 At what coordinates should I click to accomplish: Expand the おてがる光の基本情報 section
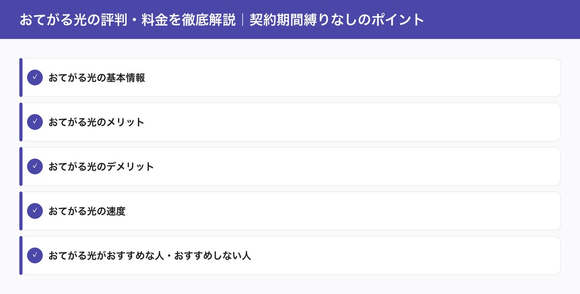point(98,77)
